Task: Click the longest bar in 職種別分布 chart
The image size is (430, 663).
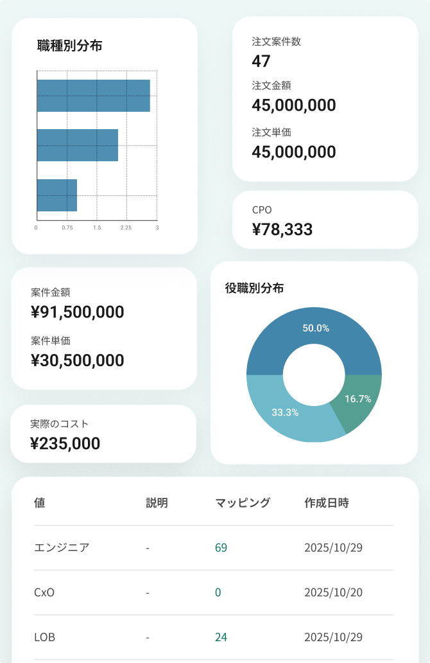Action: click(x=93, y=96)
